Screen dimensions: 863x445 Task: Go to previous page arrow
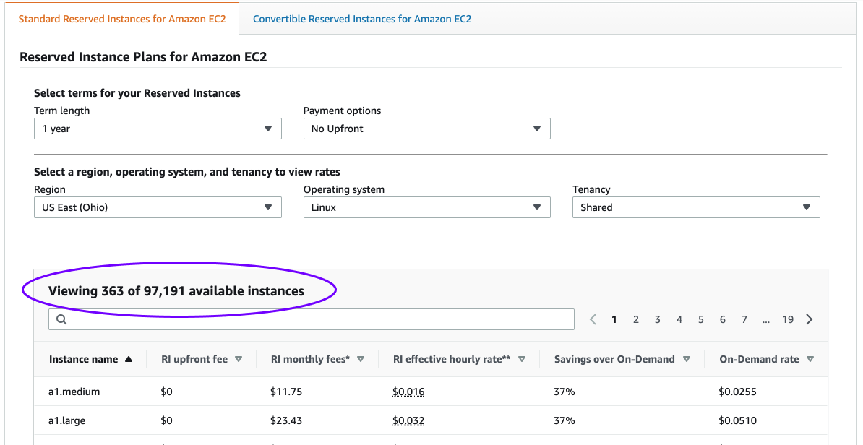click(x=593, y=319)
